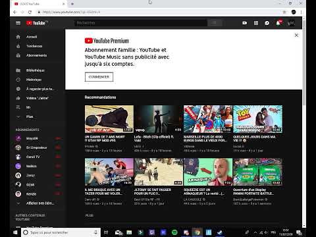This screenshot has width=316, height=237.
Task: Bookmark page with star icon
Action: coord(284,12)
